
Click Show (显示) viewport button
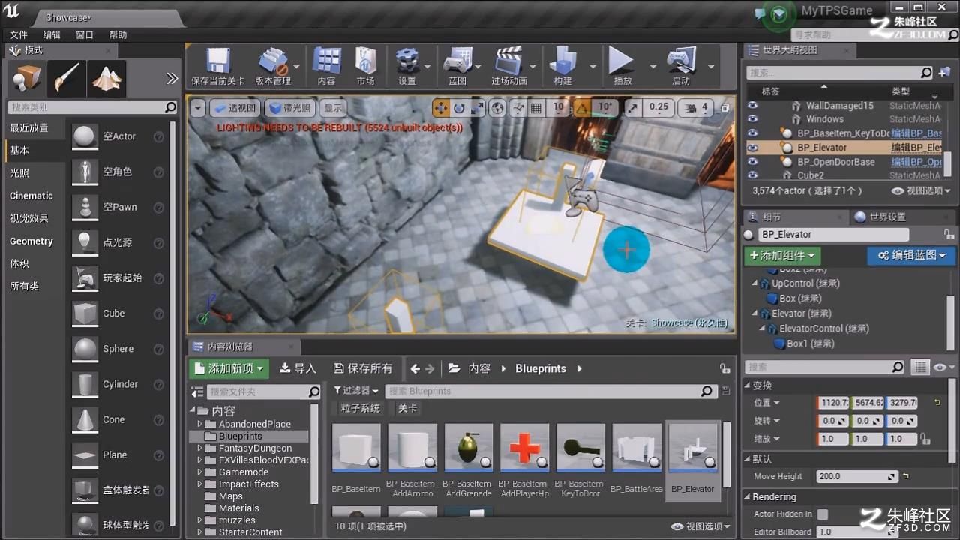click(334, 108)
